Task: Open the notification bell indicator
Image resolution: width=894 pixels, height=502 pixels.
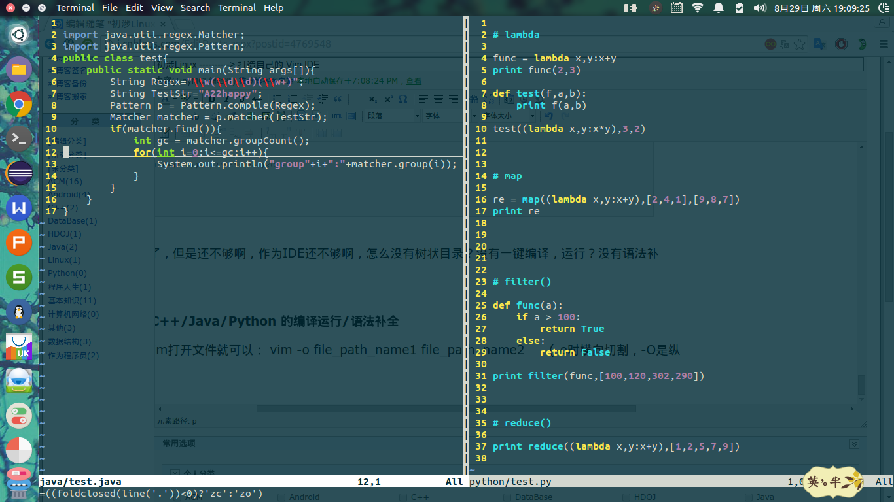Action: 719,8
